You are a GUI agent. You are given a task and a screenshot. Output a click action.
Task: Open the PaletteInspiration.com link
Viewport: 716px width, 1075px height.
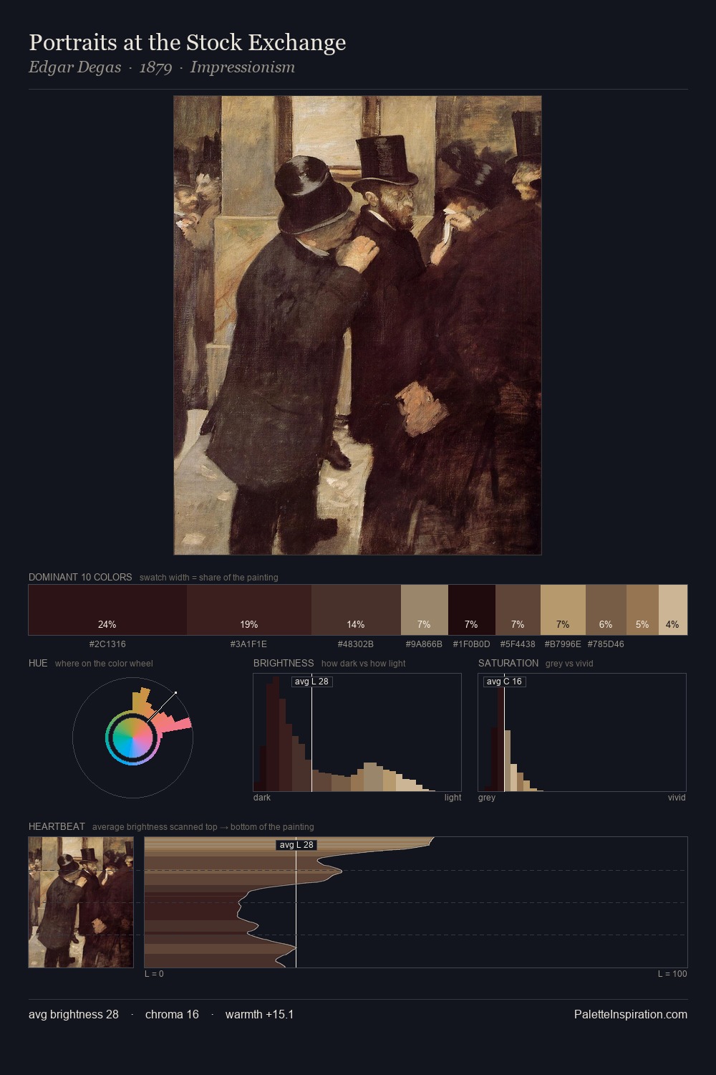pyautogui.click(x=631, y=1014)
